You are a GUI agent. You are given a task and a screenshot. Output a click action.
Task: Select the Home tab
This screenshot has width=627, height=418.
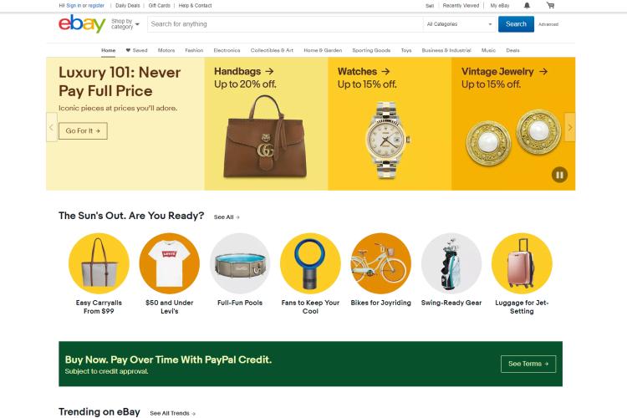109,50
